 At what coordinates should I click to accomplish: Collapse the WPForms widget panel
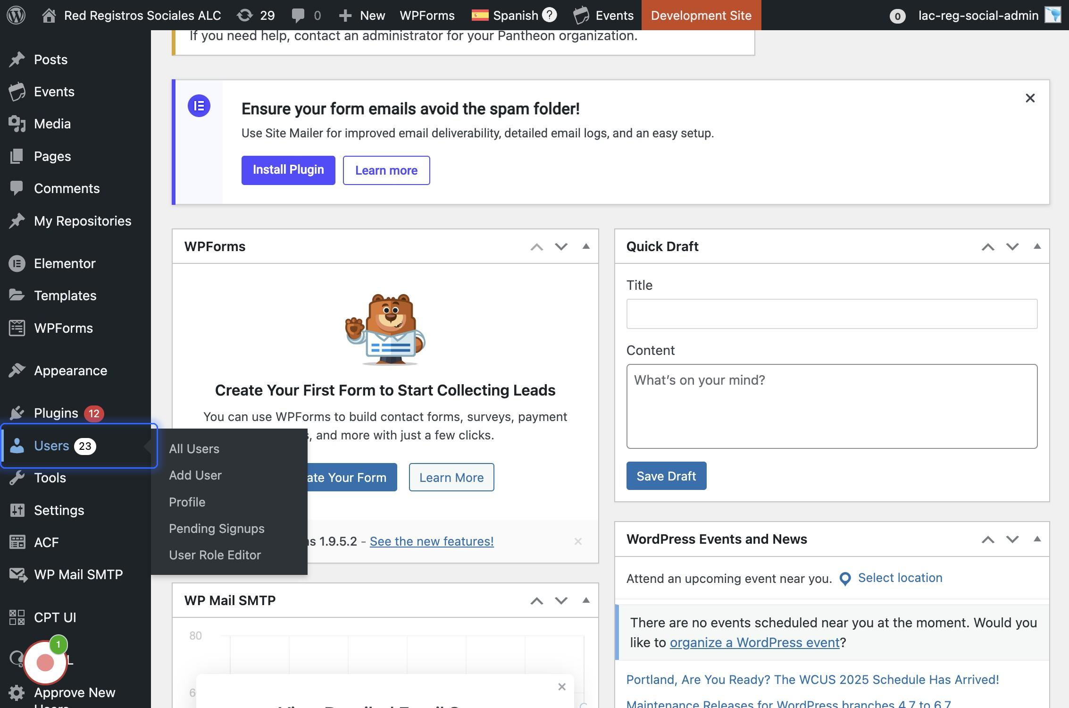pos(586,246)
